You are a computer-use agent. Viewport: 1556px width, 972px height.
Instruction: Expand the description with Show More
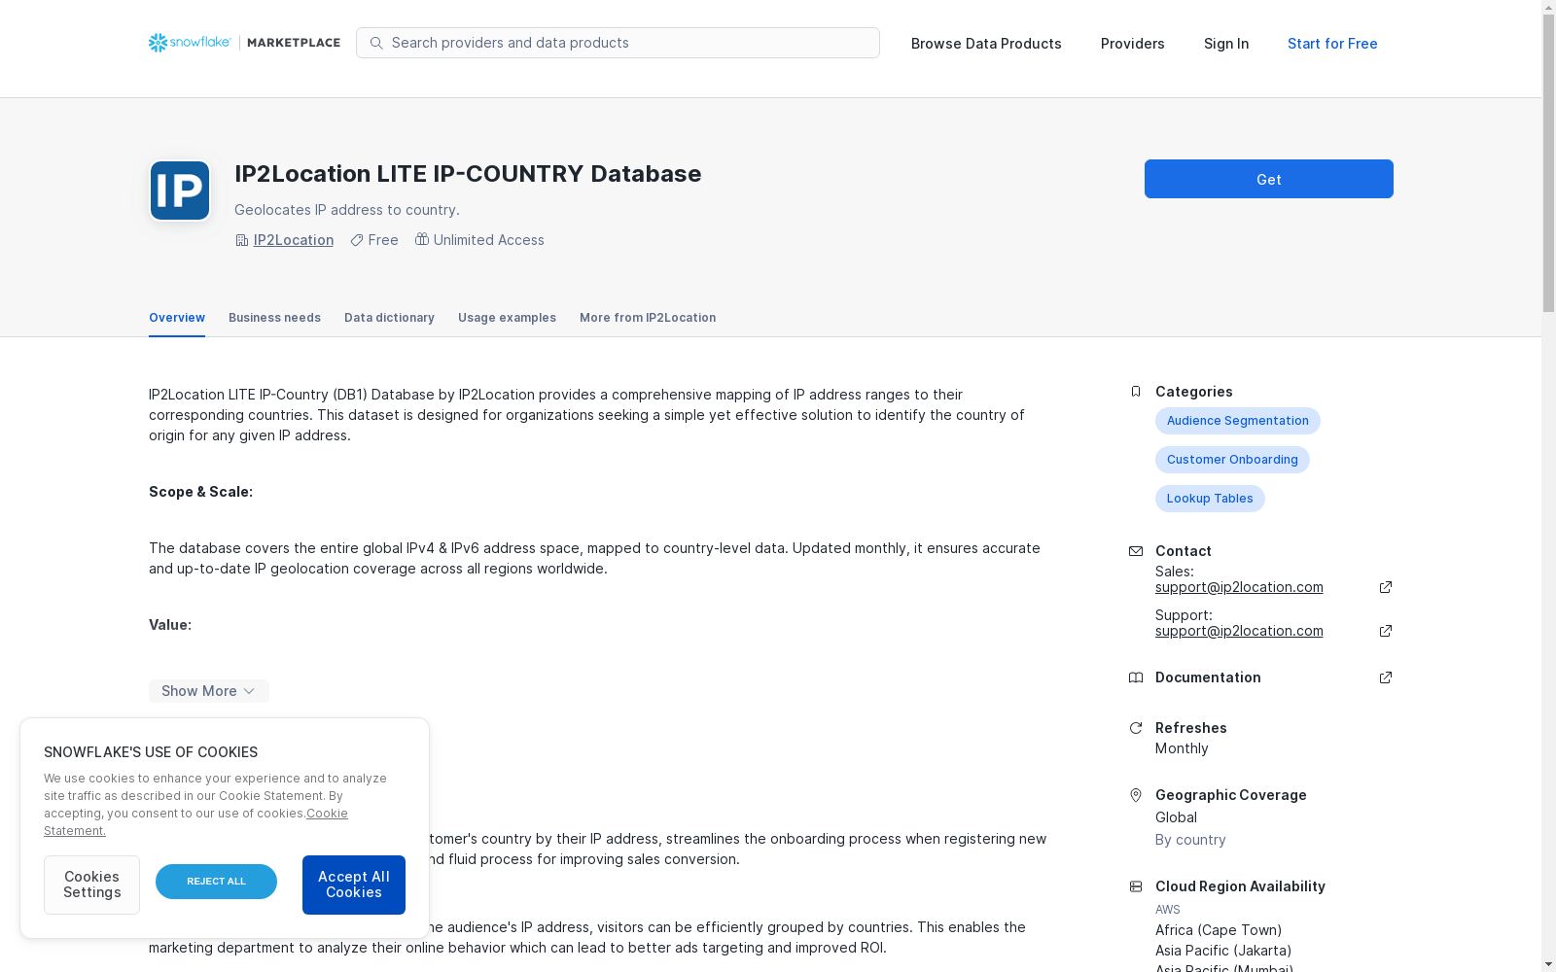pyautogui.click(x=209, y=691)
